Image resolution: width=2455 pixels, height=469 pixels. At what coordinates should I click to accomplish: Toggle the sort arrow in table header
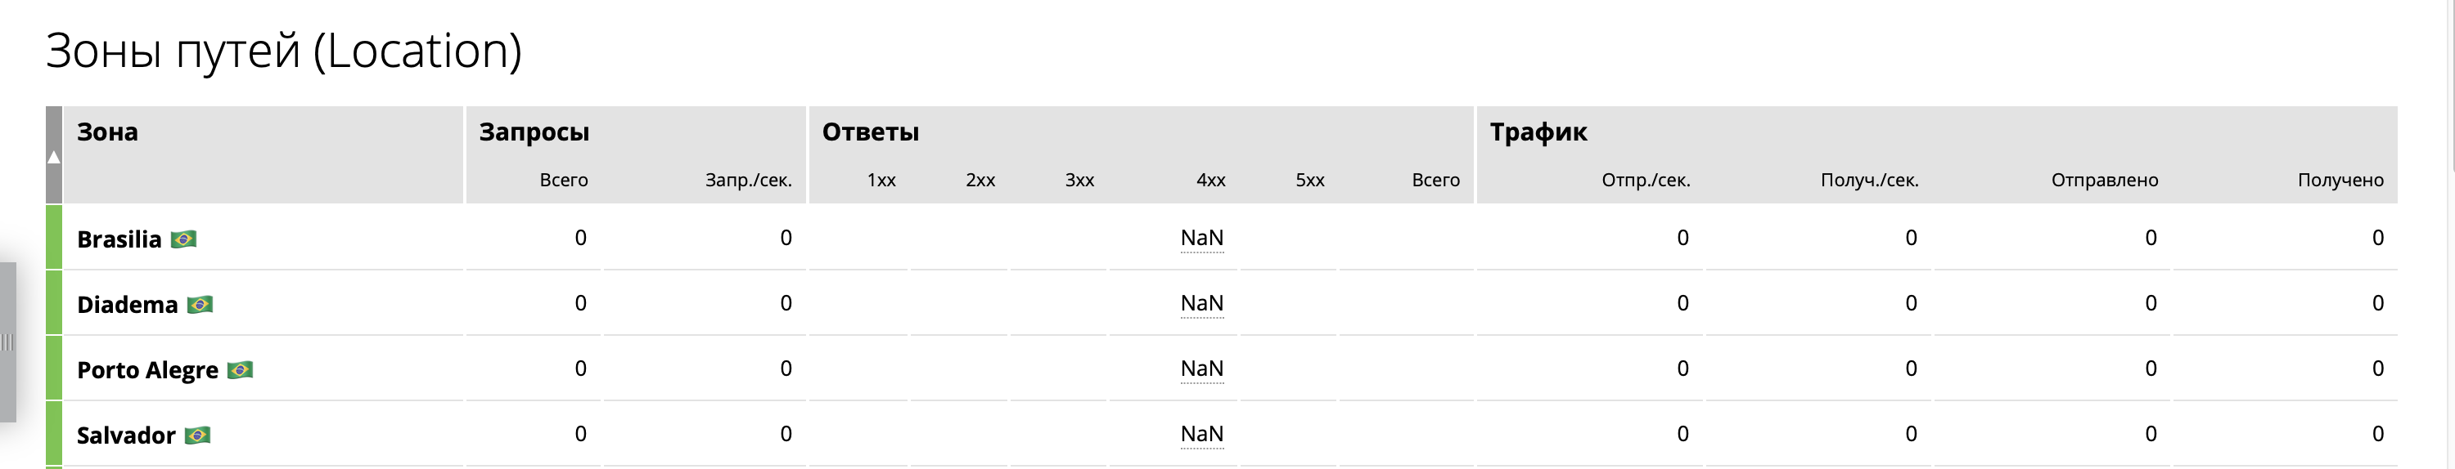point(54,156)
